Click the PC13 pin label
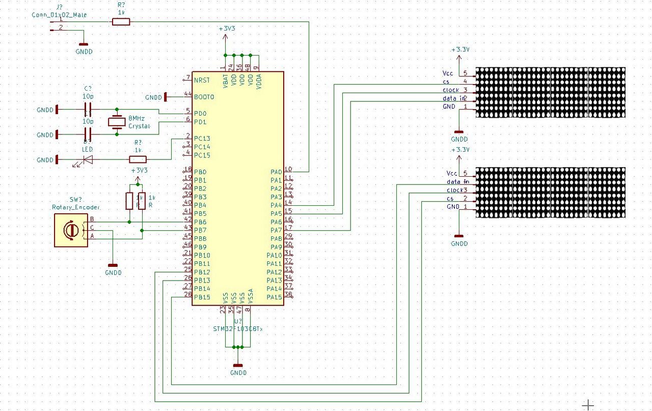652x411 pixels. 202,138
